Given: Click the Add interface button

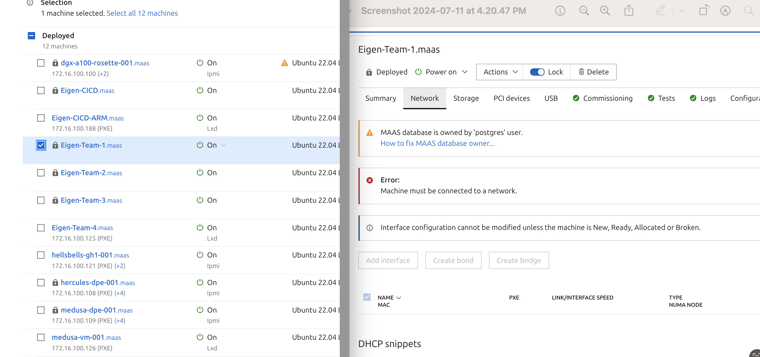Looking at the screenshot, I should pyautogui.click(x=388, y=260).
